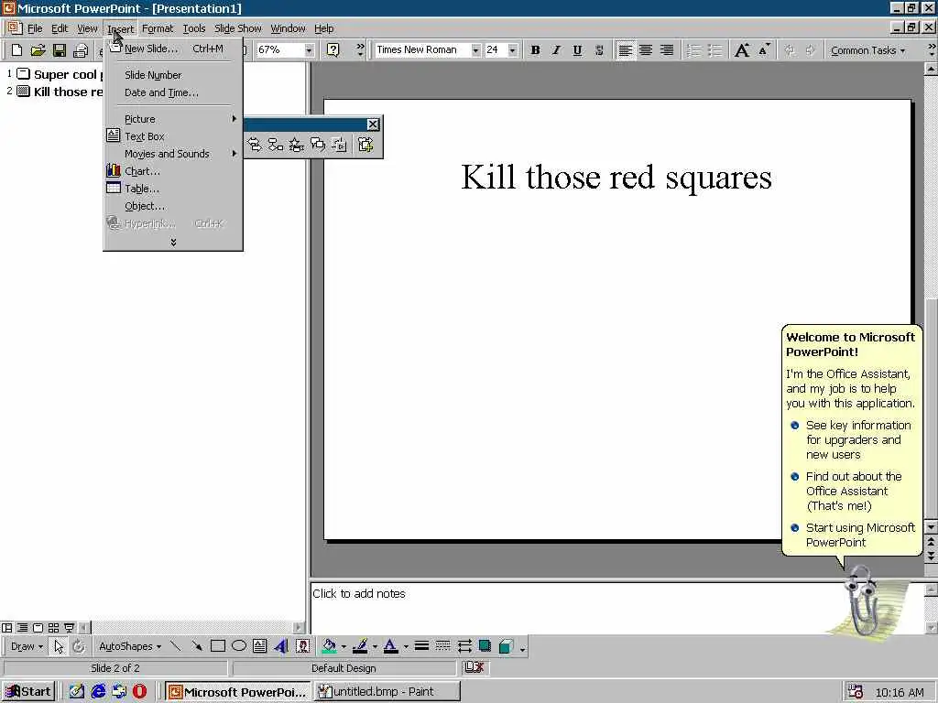The image size is (938, 703).
Task: Switch to Slide Sorter view
Action: pos(53,628)
